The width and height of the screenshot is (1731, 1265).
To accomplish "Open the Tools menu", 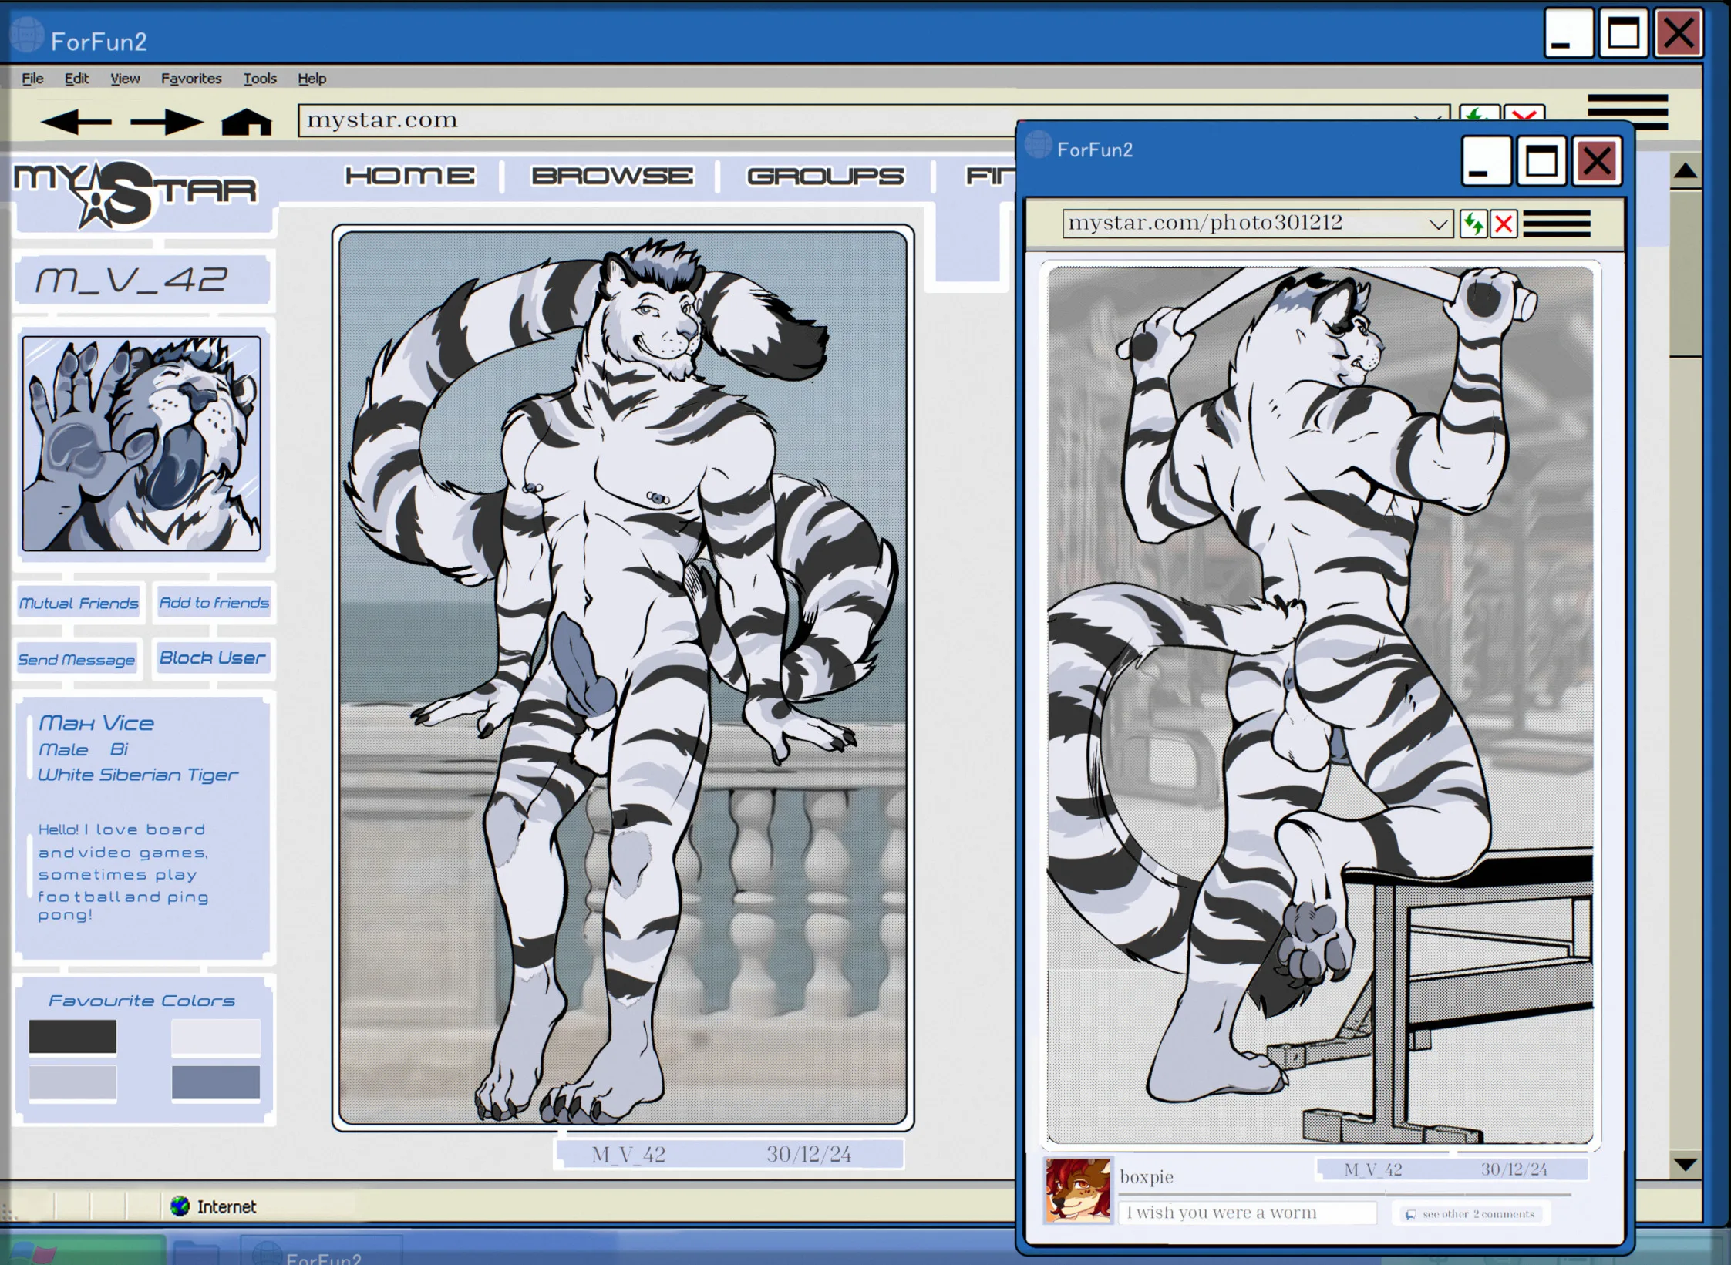I will tap(260, 78).
